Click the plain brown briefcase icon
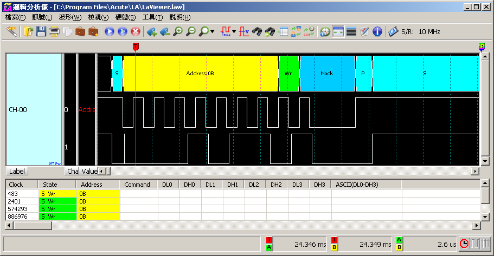Image resolution: width=494 pixels, height=256 pixels. pos(80,31)
